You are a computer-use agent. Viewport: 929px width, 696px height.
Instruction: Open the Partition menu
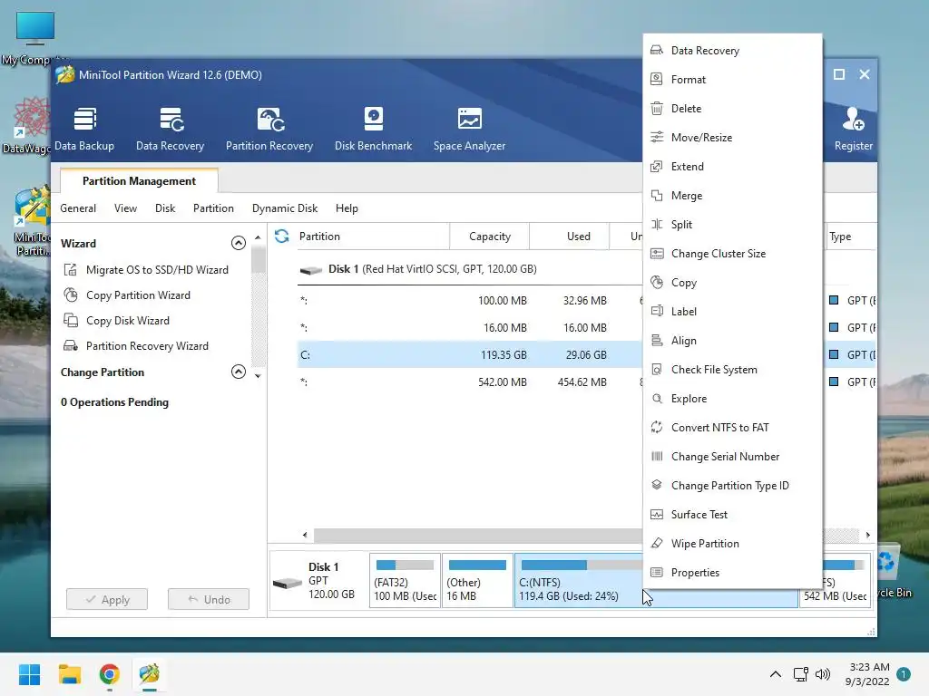pos(213,208)
